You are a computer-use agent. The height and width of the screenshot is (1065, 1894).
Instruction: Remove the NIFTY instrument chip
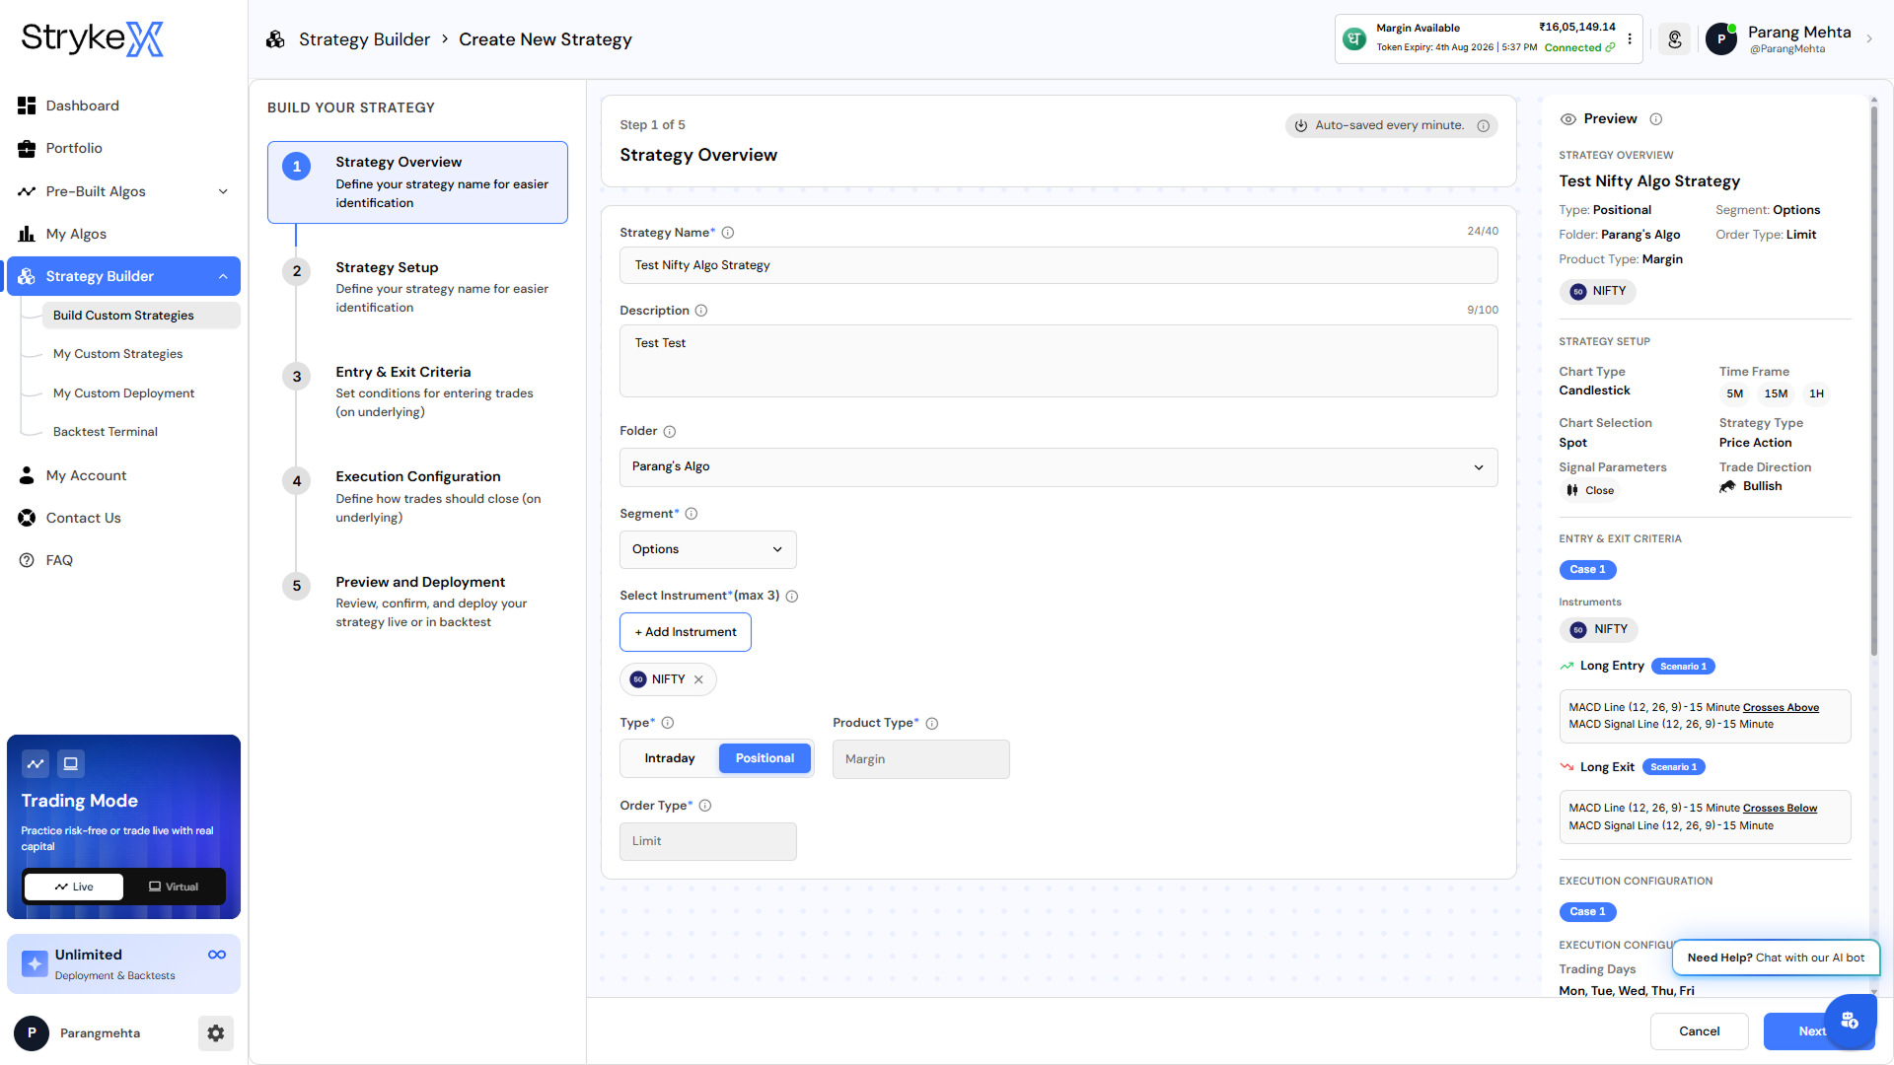click(x=698, y=679)
